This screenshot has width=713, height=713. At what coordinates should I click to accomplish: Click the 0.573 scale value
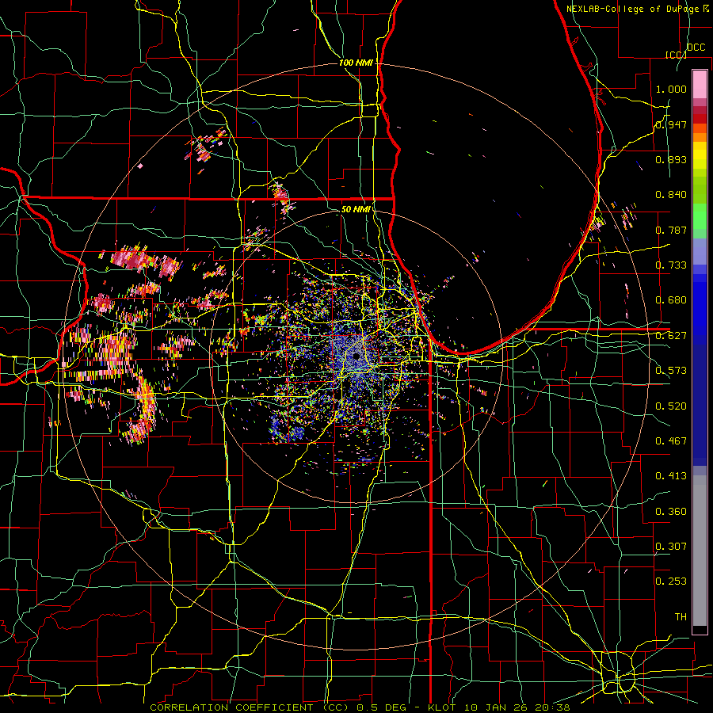671,370
